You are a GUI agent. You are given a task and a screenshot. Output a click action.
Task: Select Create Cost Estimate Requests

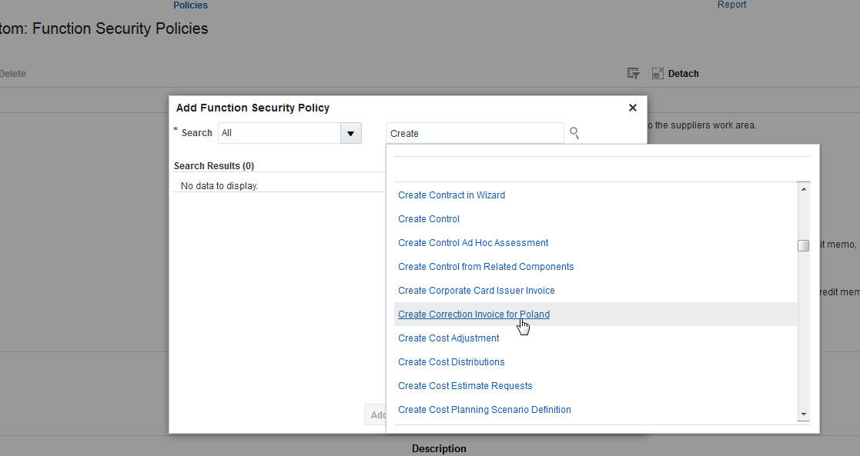point(465,386)
